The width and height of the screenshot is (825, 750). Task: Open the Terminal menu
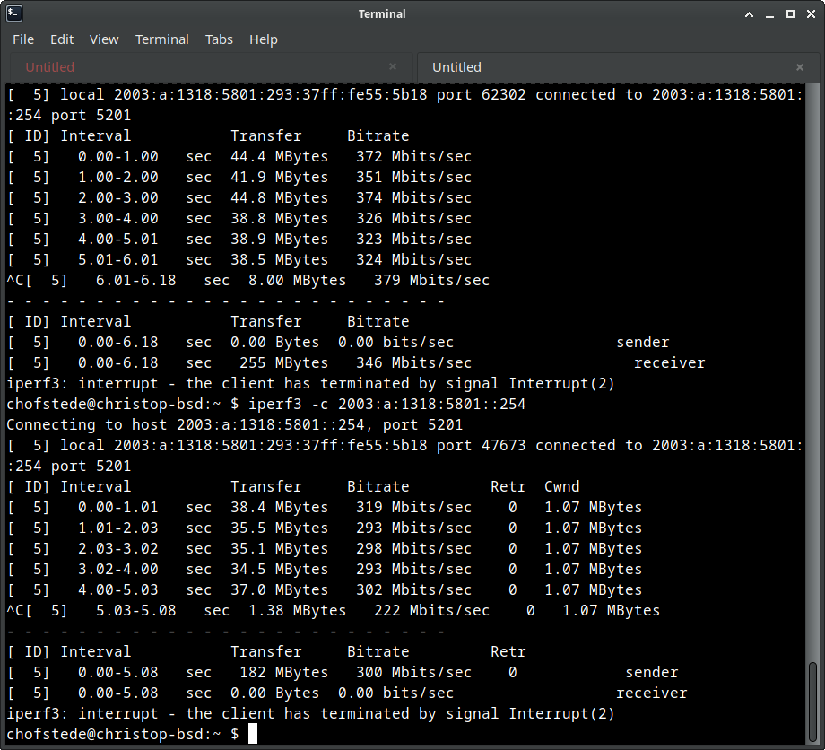pyautogui.click(x=162, y=39)
